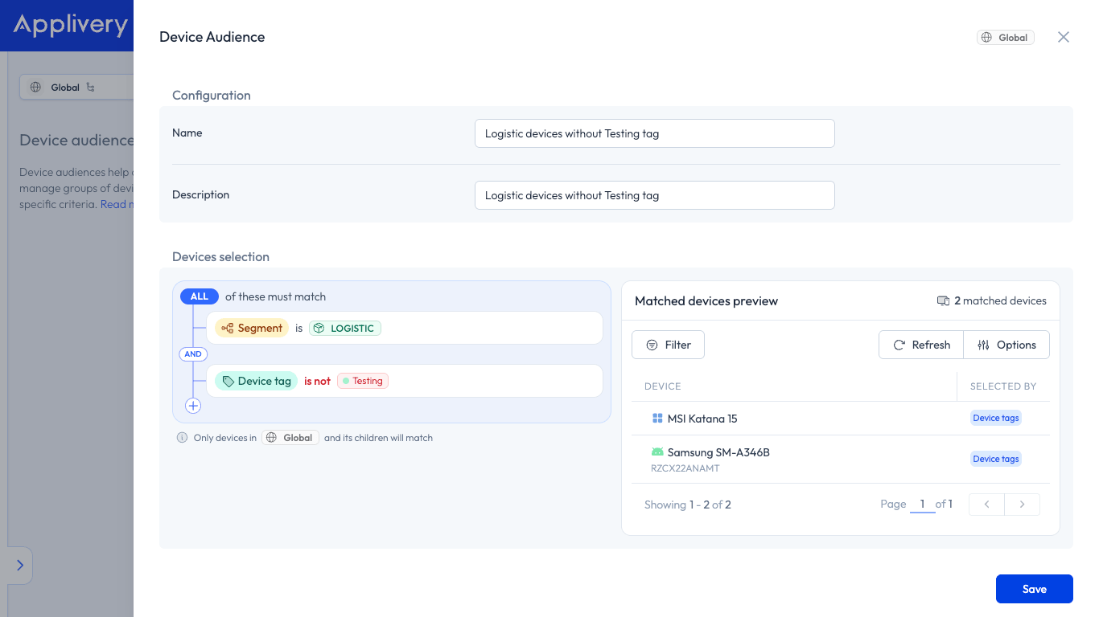Toggle the AND connector between rules
Image resolution: width=1099 pixels, height=617 pixels.
[193, 354]
